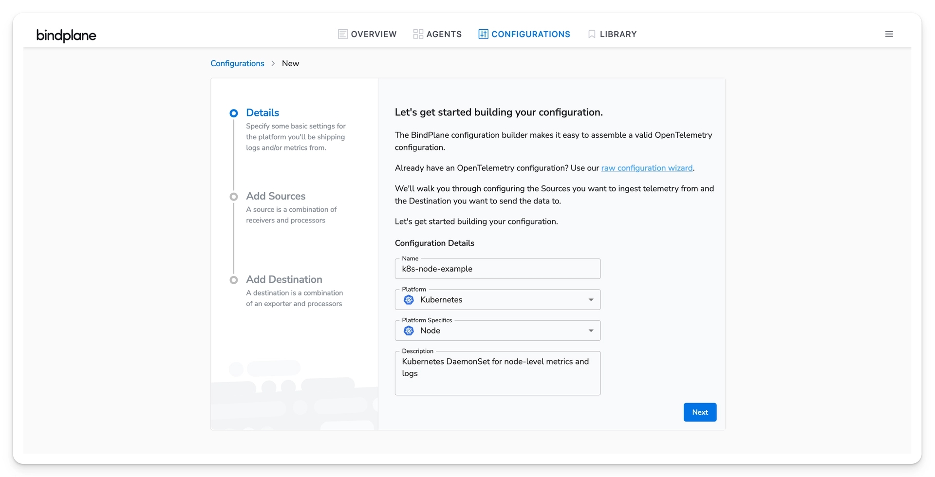Viewport: 935px width, 477px height.
Task: Open the hamburger menu
Action: click(x=889, y=34)
